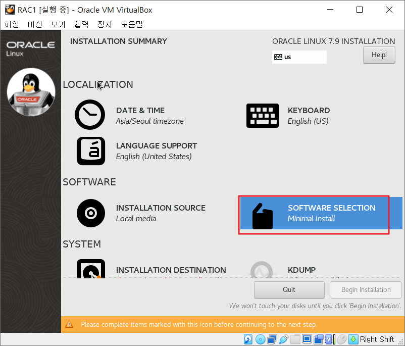Image resolution: width=405 pixels, height=346 pixels.
Task: Click the network adapters status icon
Action: pos(272,339)
